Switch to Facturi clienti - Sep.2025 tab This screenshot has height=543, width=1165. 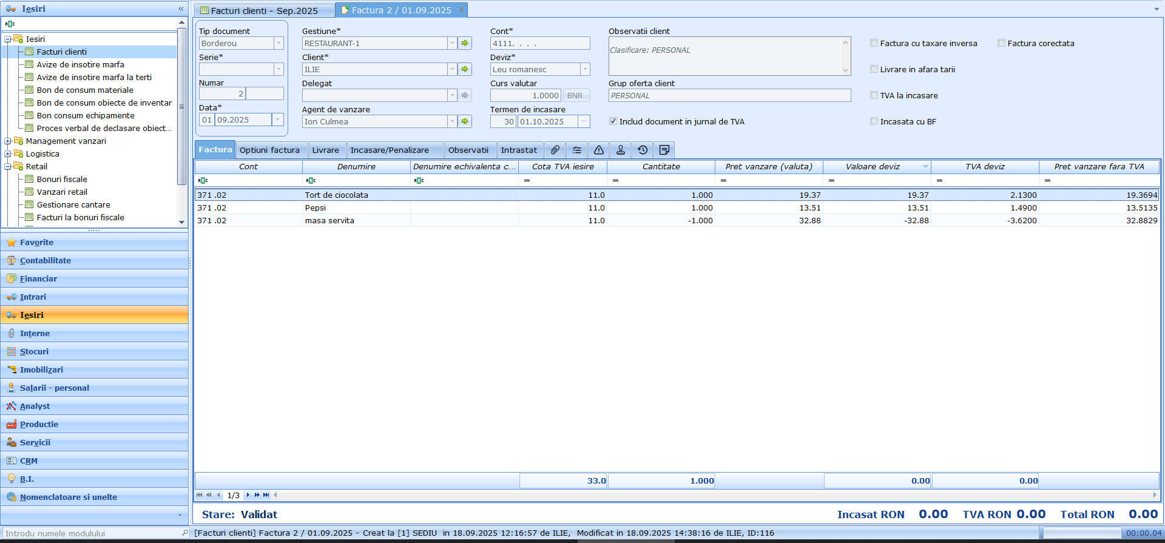click(x=264, y=10)
